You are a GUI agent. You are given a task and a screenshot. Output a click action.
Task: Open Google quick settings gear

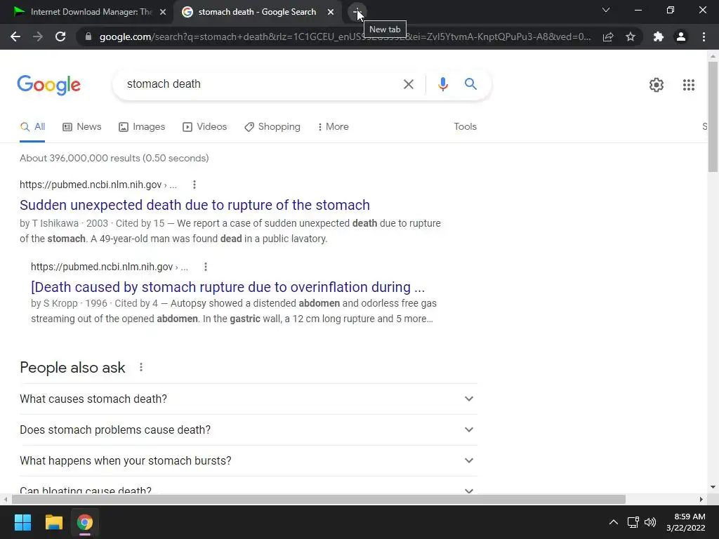(x=657, y=85)
